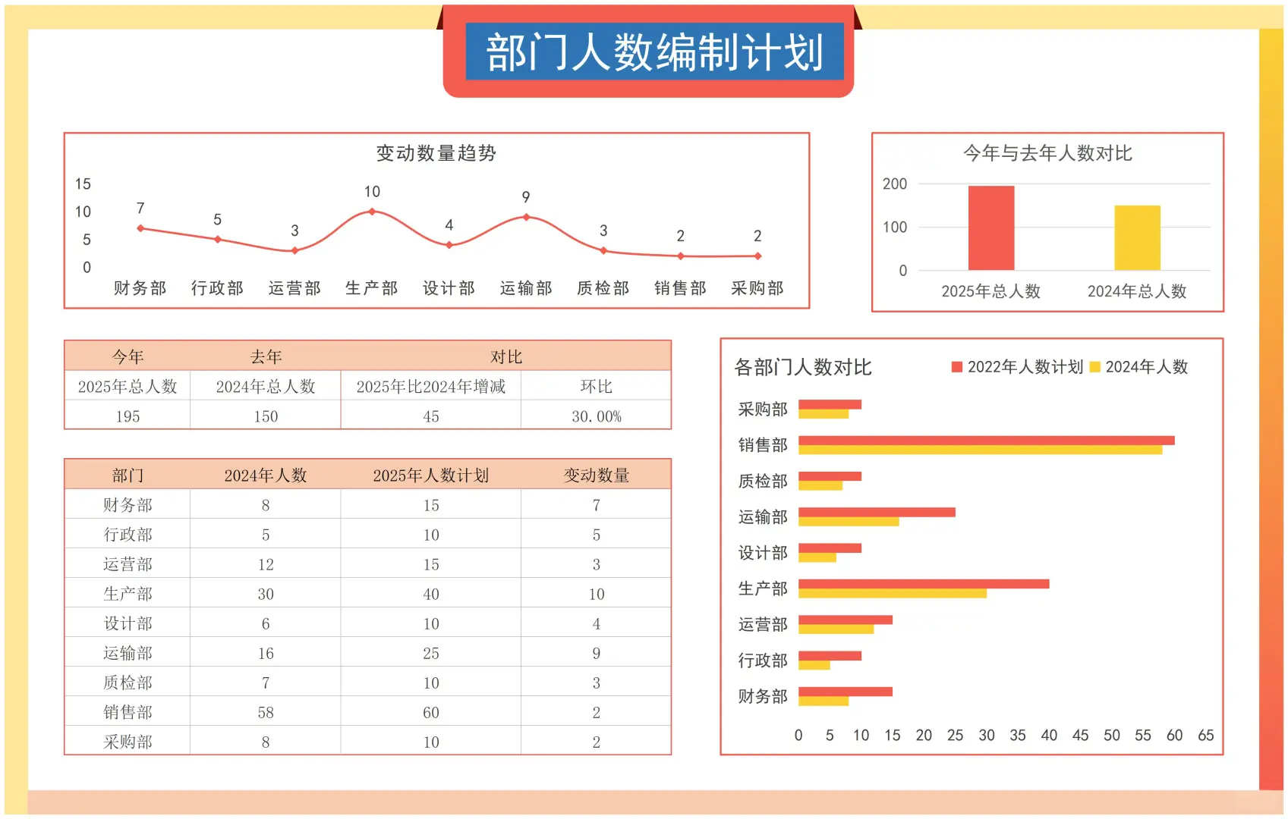Image resolution: width=1288 pixels, height=819 pixels.
Task: Click the 生产部 peak data point labeled 10
Action: coord(371,212)
